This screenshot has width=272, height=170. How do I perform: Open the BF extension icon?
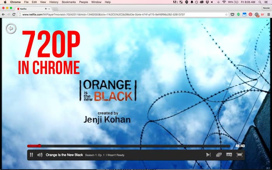(x=262, y=15)
